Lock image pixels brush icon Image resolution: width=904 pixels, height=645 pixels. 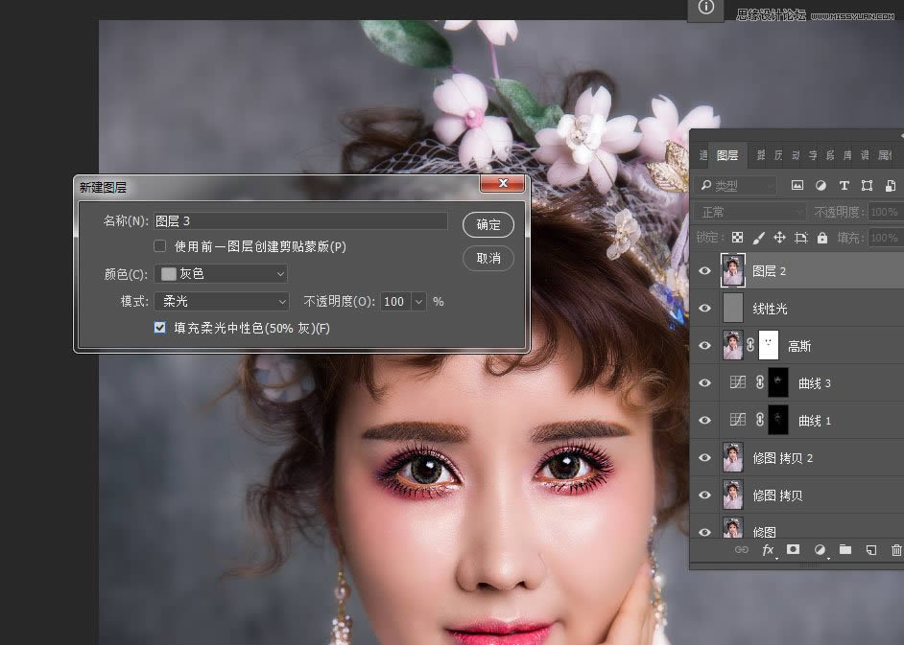click(x=759, y=238)
